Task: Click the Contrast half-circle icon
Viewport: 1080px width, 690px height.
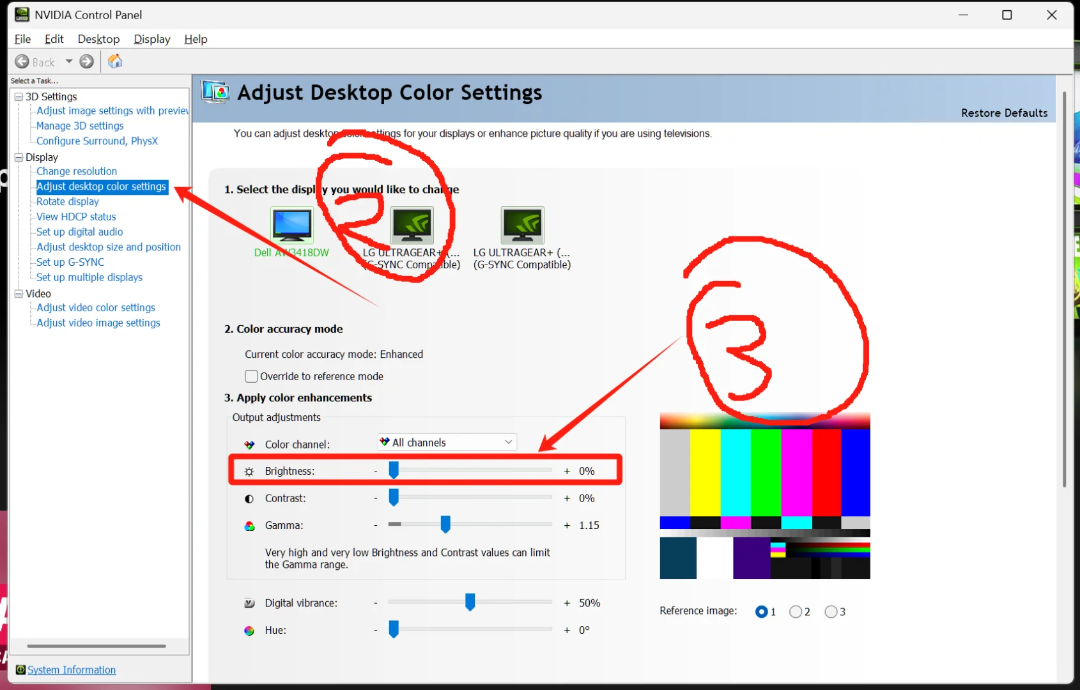Action: click(249, 498)
